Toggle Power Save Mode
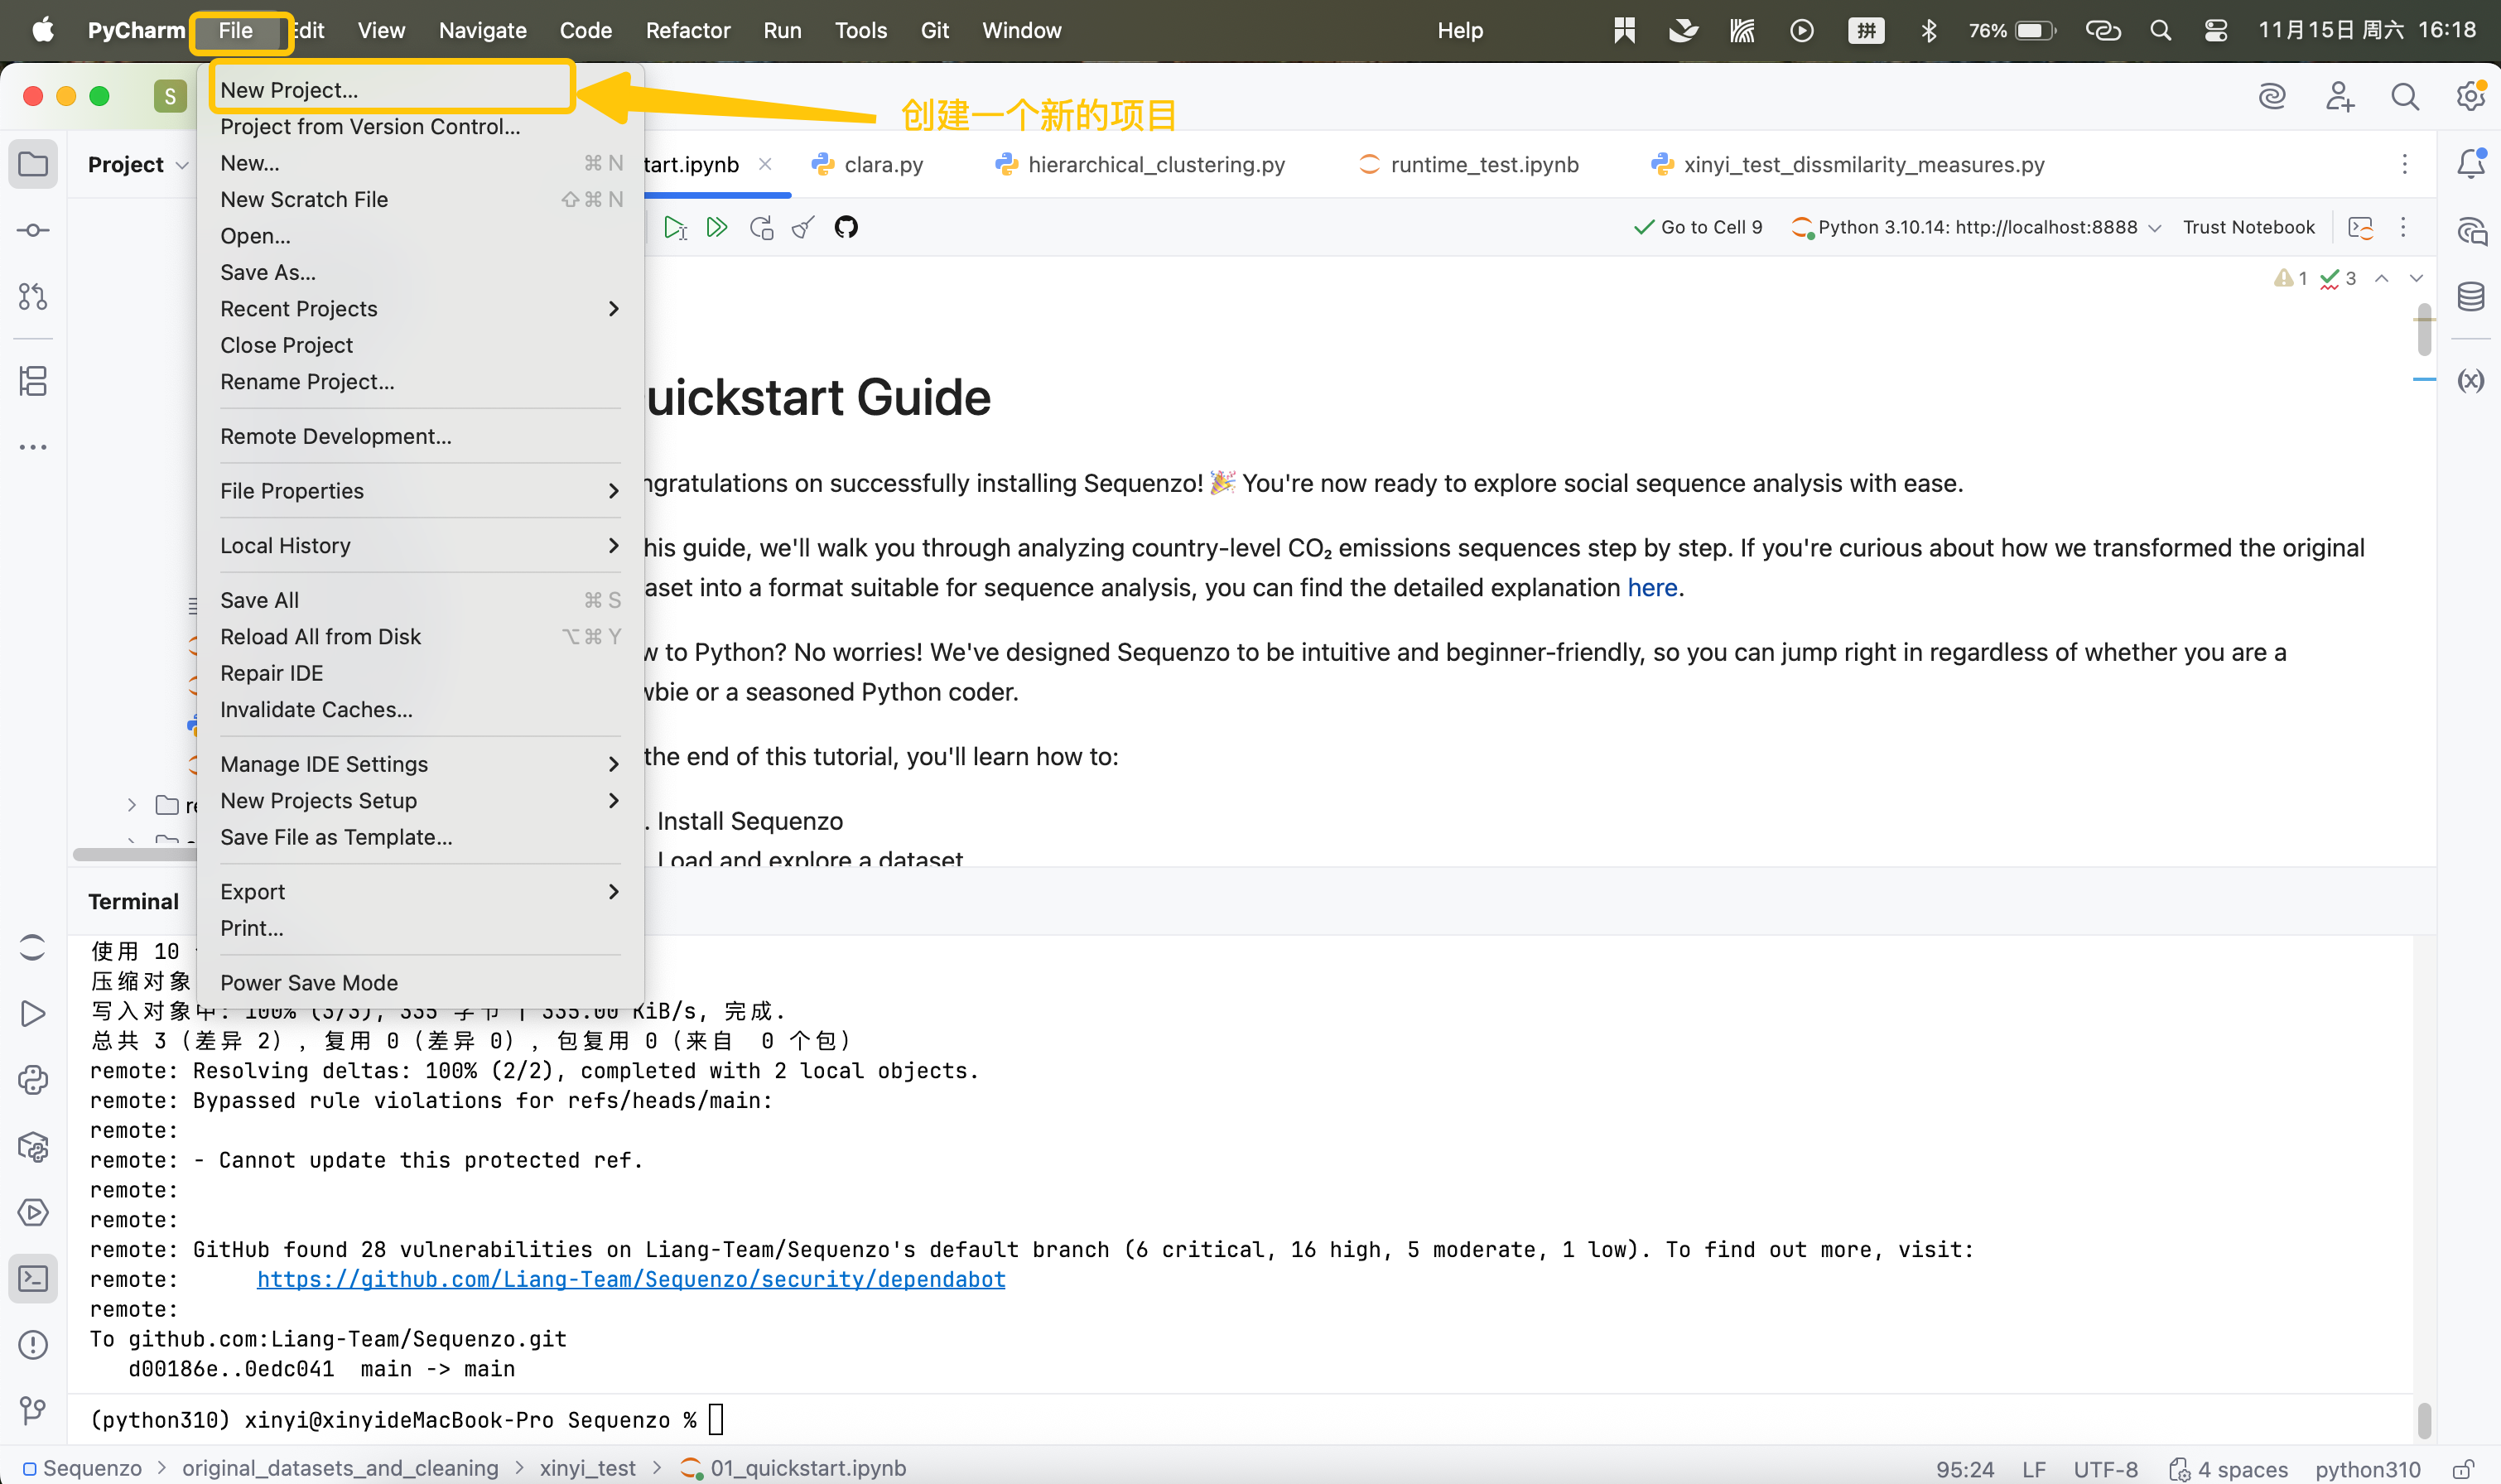Screen dimensions: 2501x1484 pos(309,982)
